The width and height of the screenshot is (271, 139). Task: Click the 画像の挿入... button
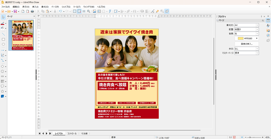click(x=247, y=44)
